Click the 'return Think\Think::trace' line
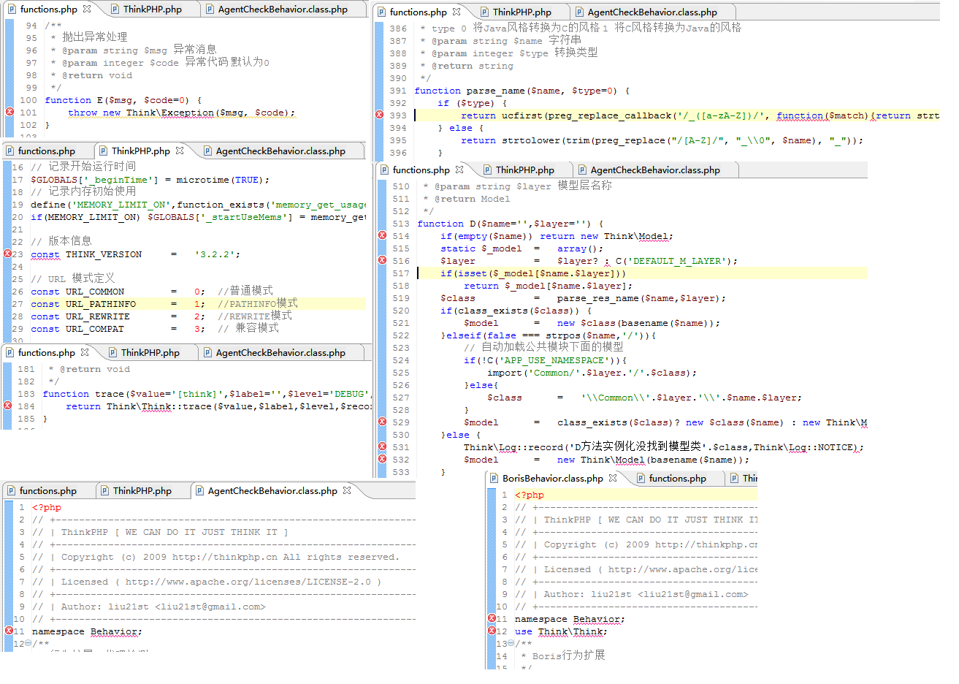959x684 pixels. [218, 406]
